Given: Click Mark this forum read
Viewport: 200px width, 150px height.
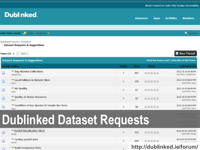Looking at the screenshot, I should tap(158, 60).
